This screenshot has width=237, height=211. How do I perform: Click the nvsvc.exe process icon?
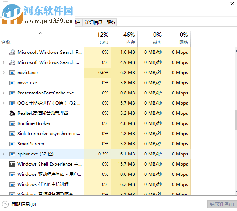(x=12, y=83)
